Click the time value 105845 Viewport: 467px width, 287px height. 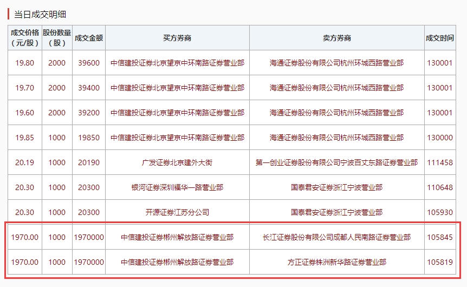click(x=440, y=237)
